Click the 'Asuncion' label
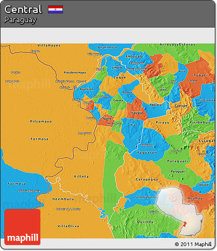217x251 pixels. pos(87,89)
